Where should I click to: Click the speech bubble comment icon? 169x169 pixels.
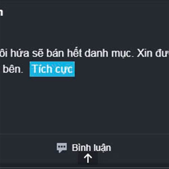pos(62,148)
